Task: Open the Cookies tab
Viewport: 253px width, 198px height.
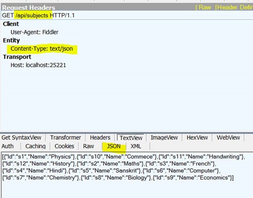Action: coord(64,146)
